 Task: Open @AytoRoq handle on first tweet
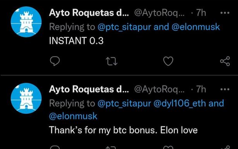click(159, 13)
